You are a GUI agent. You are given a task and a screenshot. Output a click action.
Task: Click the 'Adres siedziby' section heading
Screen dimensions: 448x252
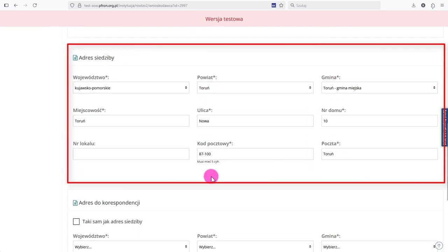coord(97,58)
